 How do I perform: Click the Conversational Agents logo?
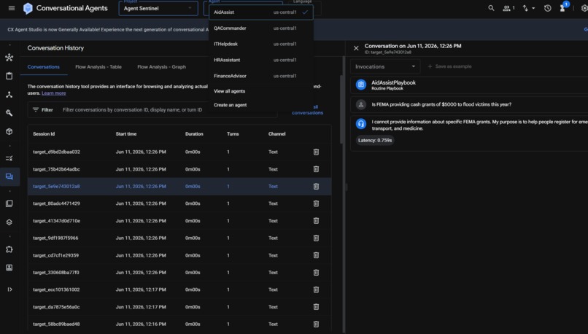click(28, 8)
